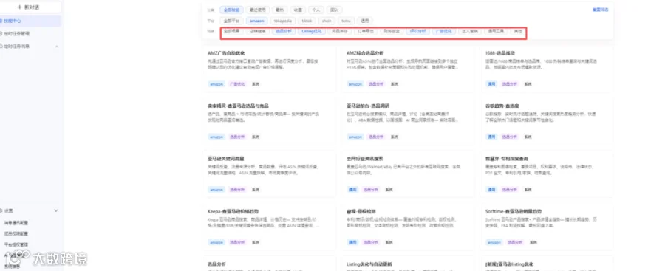Toggle the 选品分析 scene filter

point(284,32)
